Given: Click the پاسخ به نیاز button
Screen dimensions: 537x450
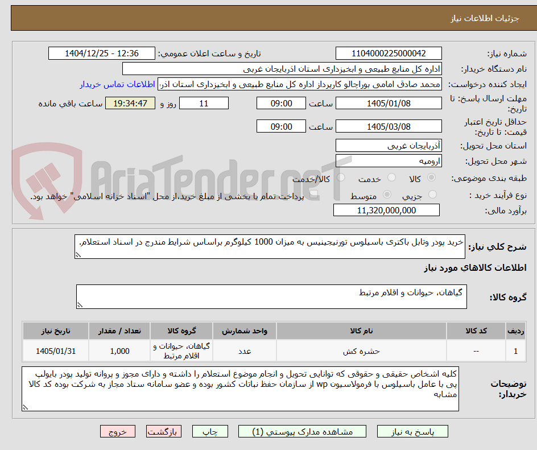Looking at the screenshot, I should point(412,431).
